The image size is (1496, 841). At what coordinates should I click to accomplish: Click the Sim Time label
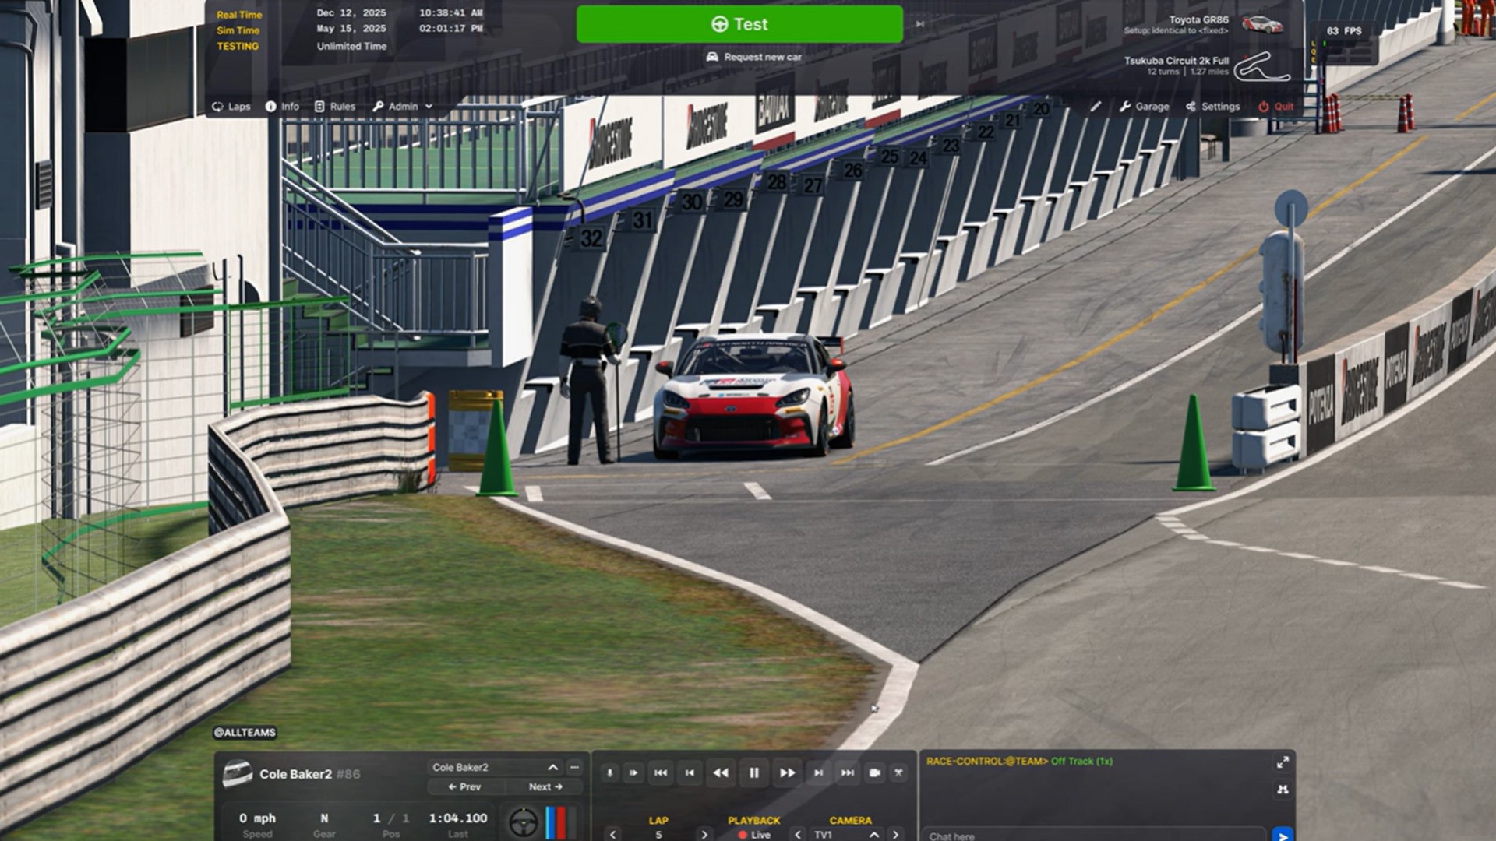click(238, 30)
